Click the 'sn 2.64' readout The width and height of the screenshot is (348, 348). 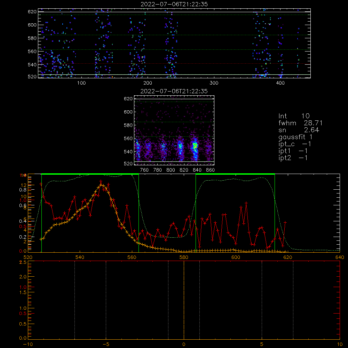click(x=299, y=130)
